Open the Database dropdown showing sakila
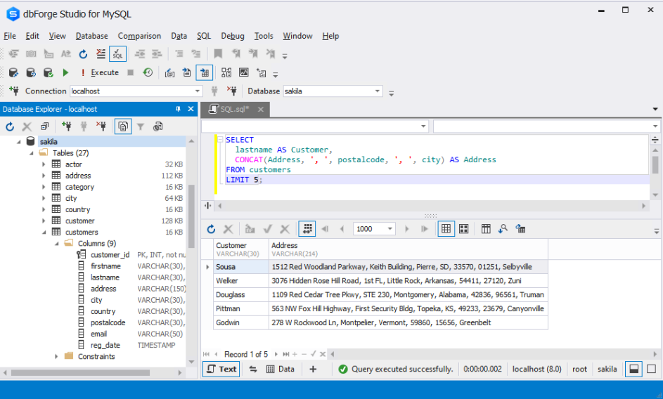 point(378,91)
